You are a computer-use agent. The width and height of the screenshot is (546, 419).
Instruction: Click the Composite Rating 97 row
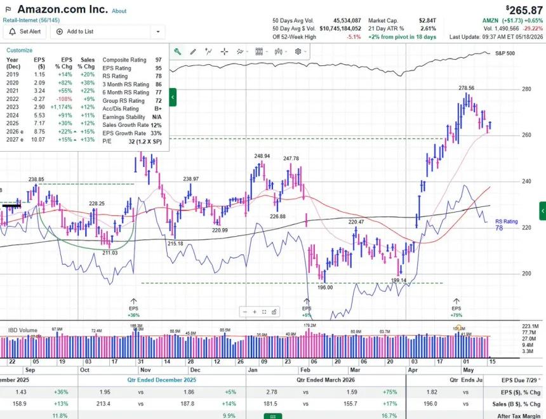[132, 60]
